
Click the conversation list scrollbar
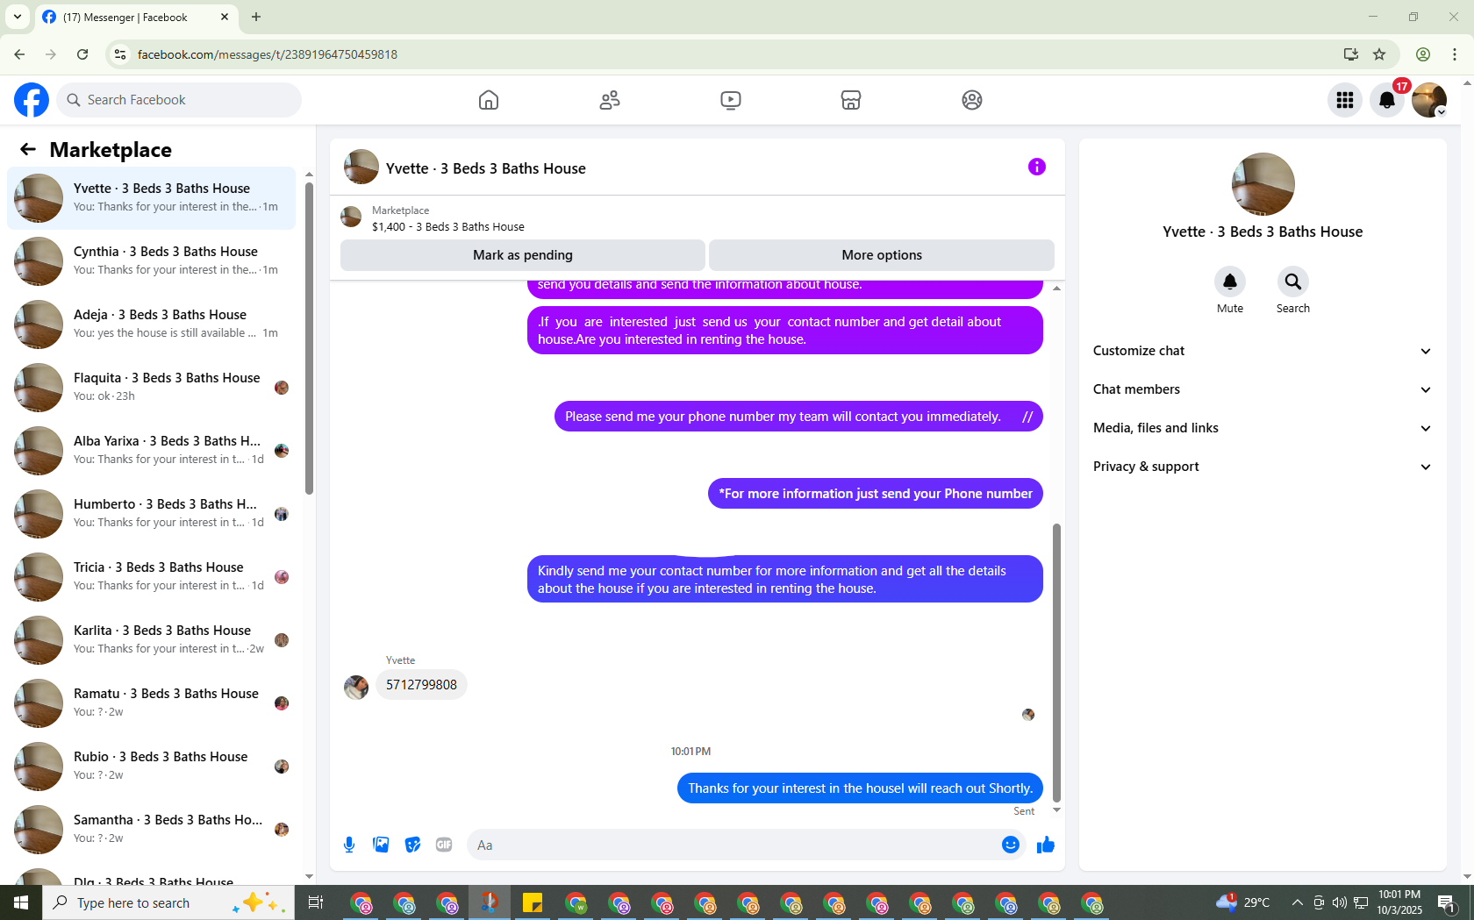[309, 338]
